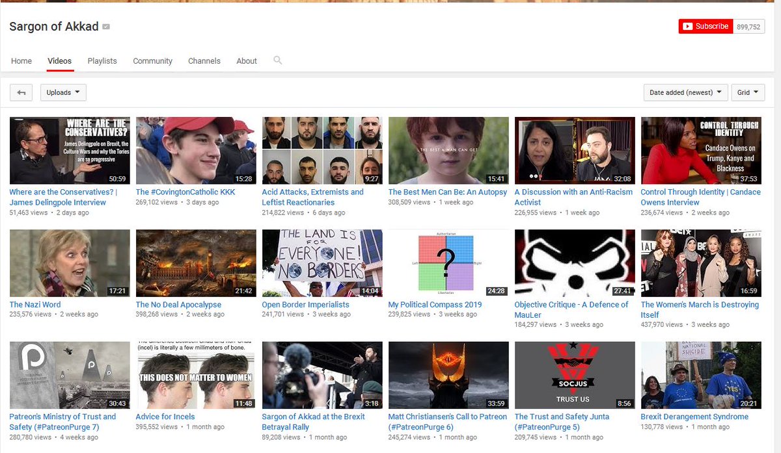The image size is (781, 453).
Task: Click 'Advice for Incels' title link
Action: coord(165,417)
